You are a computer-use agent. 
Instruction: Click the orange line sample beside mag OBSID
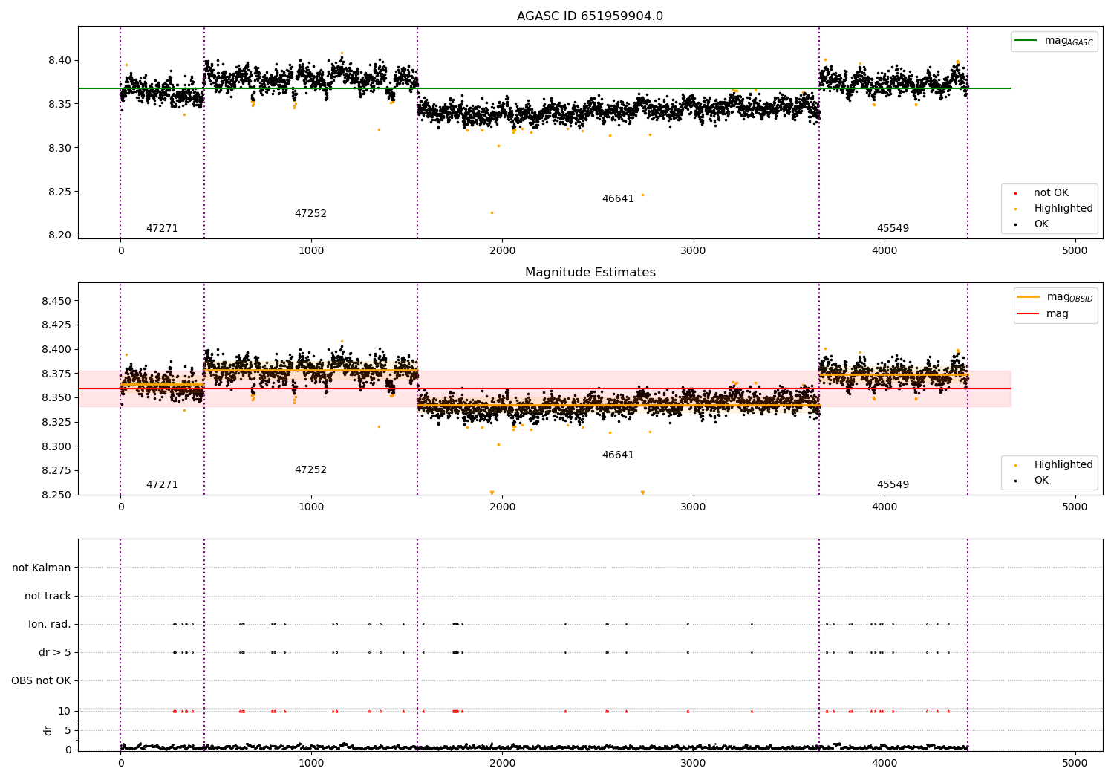(1028, 297)
